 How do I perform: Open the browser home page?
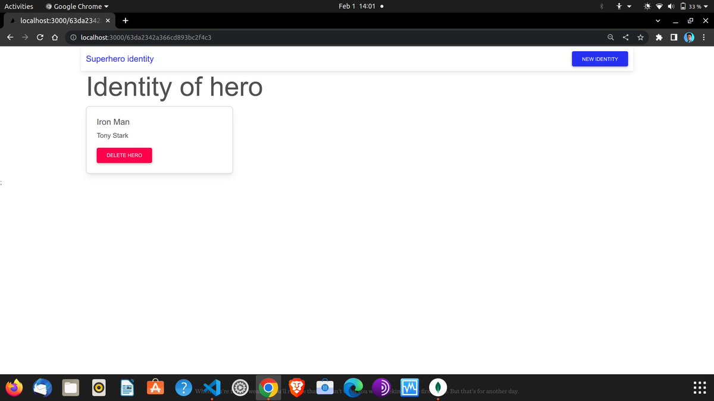point(55,37)
